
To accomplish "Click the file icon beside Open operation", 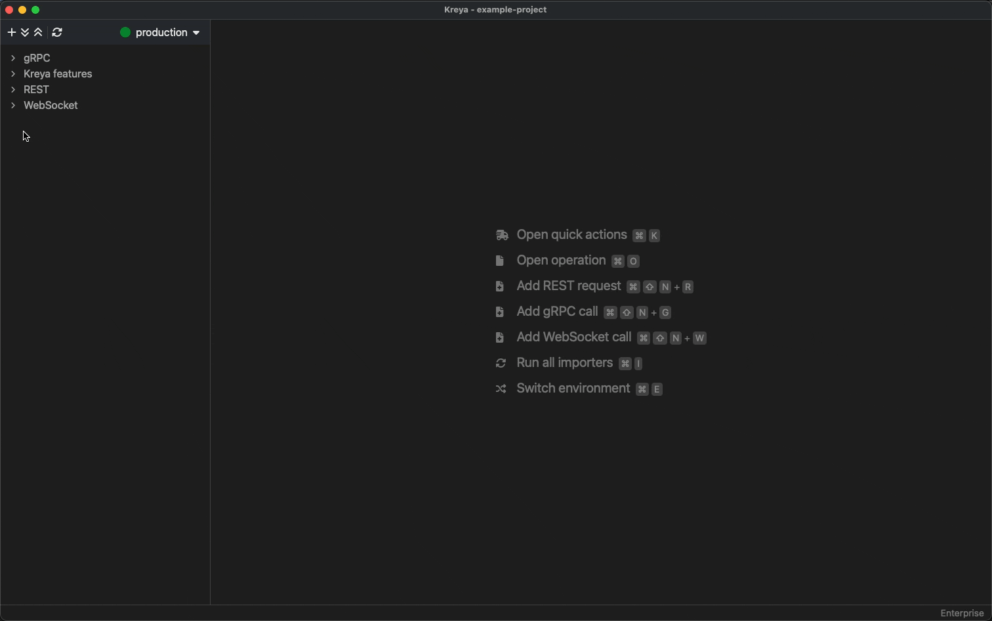I will [500, 261].
